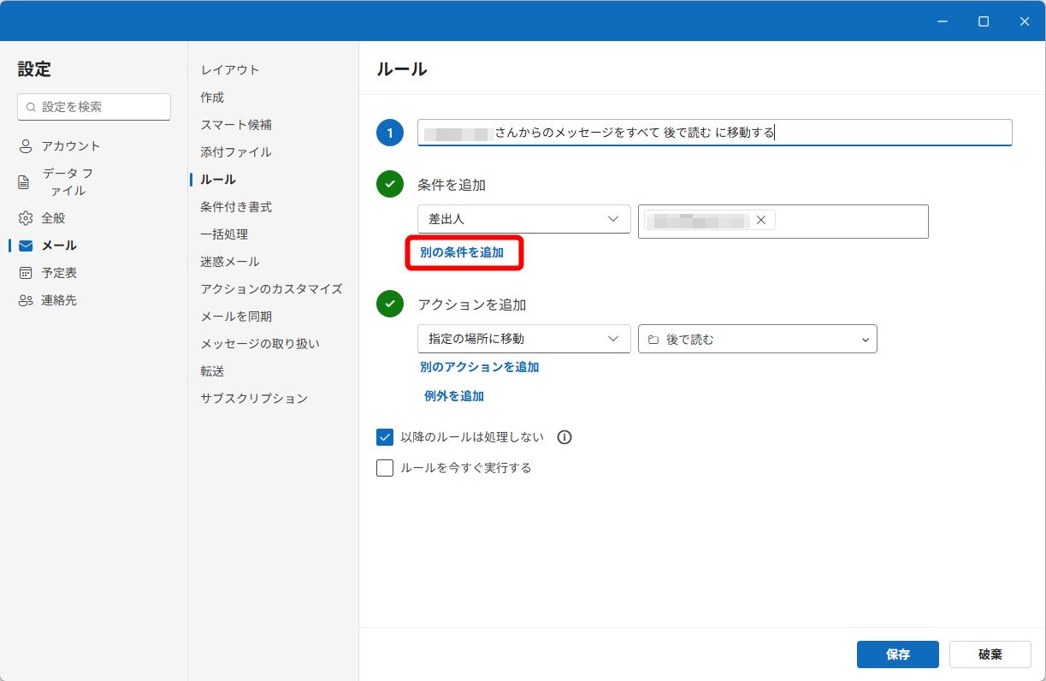The height and width of the screenshot is (681, 1046).
Task: Click the アカウント person icon
Action: [26, 146]
